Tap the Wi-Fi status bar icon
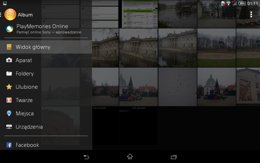 pos(228,3)
